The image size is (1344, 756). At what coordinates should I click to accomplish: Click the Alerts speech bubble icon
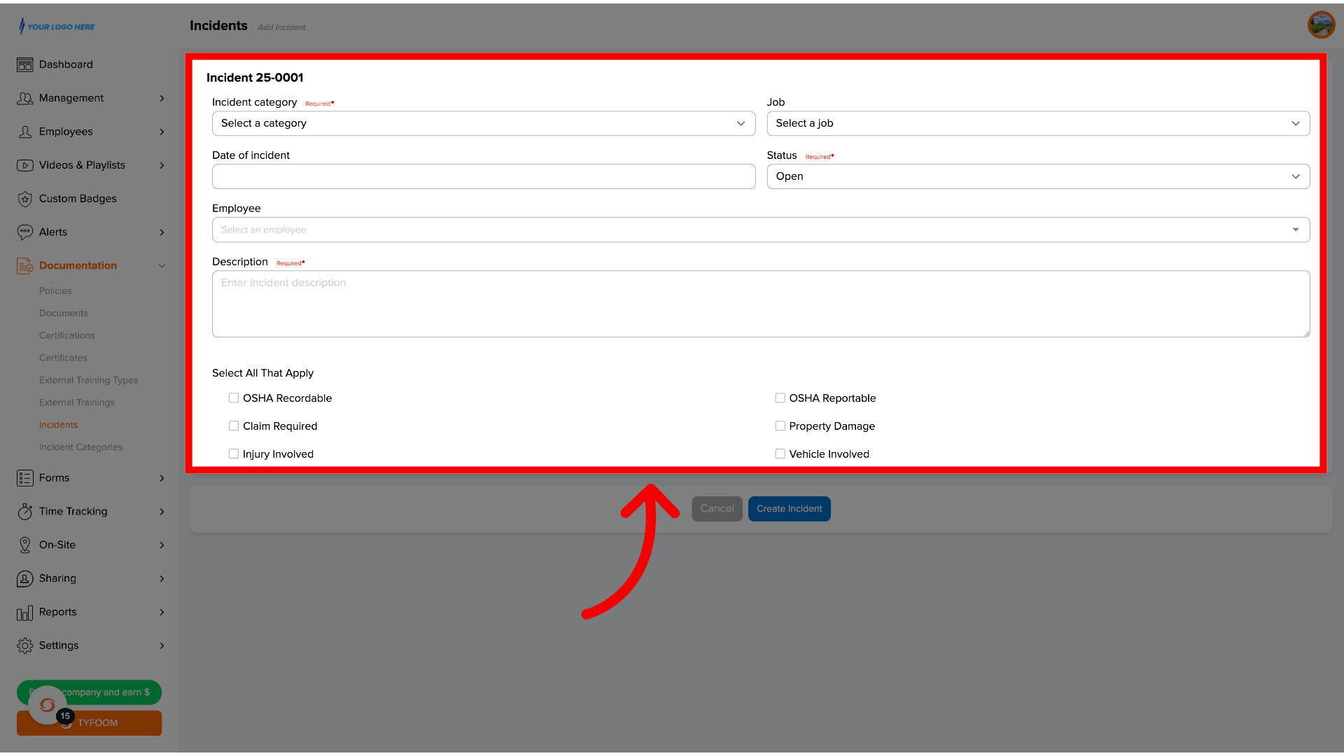coord(25,232)
